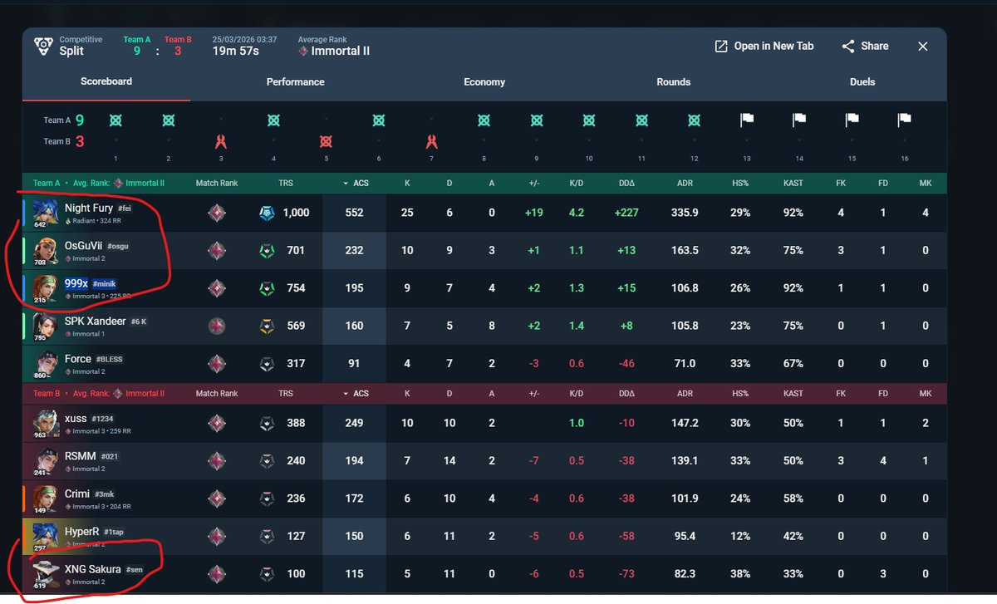This screenshot has height=604, width=997.
Task: Click match duration 19m 57s
Action: click(x=235, y=51)
